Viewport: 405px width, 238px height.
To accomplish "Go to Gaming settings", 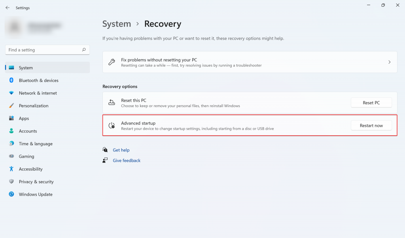I will [x=47, y=156].
